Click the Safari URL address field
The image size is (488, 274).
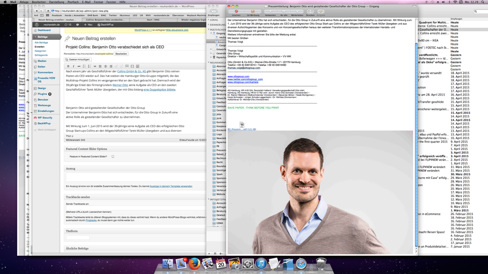pos(127,11)
